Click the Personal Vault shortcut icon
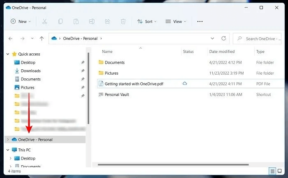The width and height of the screenshot is (288, 178). point(101,94)
